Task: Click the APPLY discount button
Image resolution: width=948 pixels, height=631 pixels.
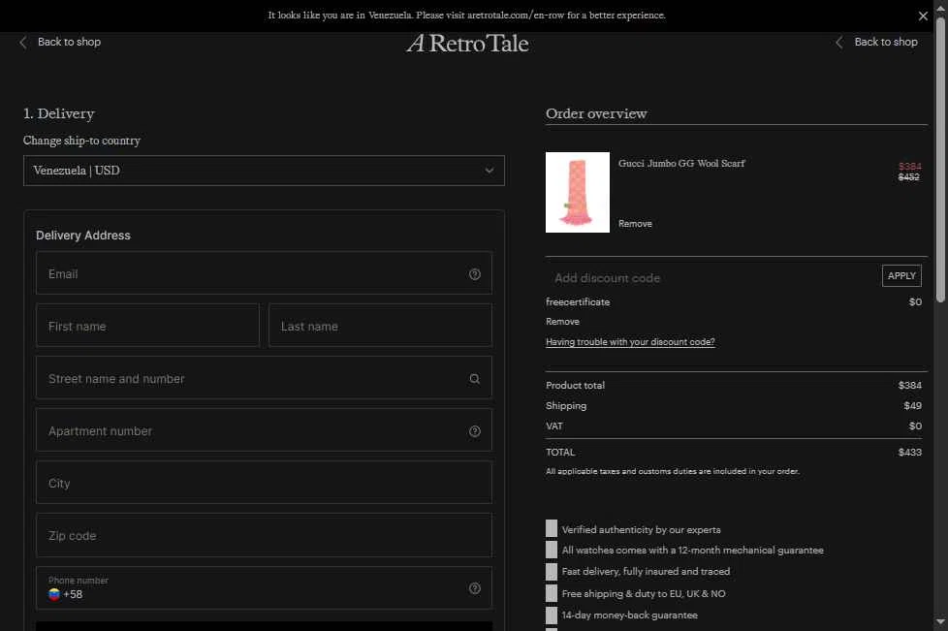Action: pyautogui.click(x=901, y=275)
